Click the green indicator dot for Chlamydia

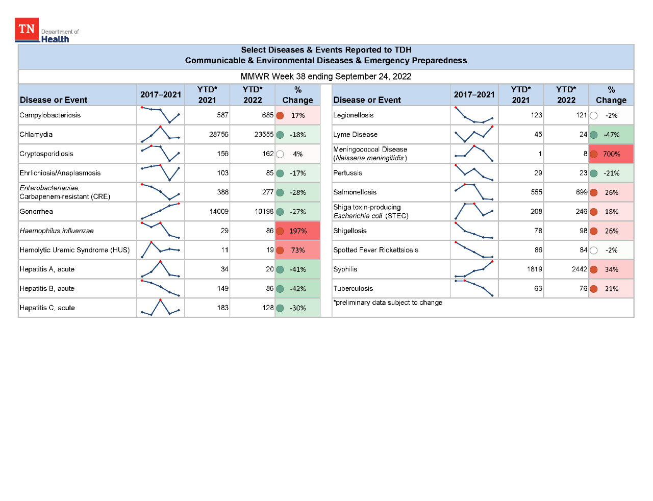(x=280, y=135)
